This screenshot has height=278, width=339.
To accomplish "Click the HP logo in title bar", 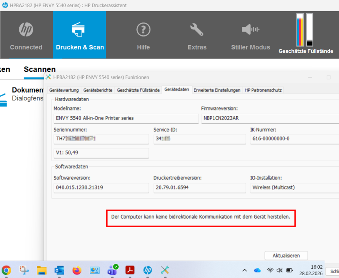I will click(x=5, y=5).
